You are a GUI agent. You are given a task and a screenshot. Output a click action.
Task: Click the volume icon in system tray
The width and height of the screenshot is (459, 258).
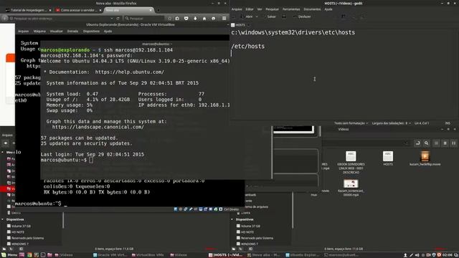pyautogui.click(x=417, y=255)
